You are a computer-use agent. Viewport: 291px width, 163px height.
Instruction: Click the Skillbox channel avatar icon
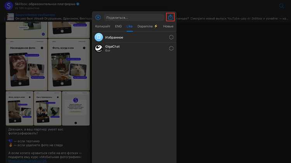(x=9, y=6)
